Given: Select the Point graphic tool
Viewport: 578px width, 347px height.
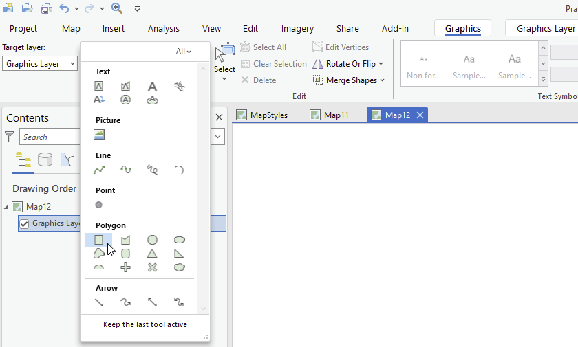Looking at the screenshot, I should [98, 205].
